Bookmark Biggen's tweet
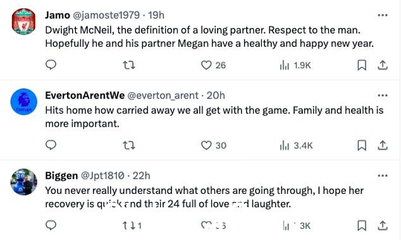The height and width of the screenshot is (240, 401). [x=362, y=225]
